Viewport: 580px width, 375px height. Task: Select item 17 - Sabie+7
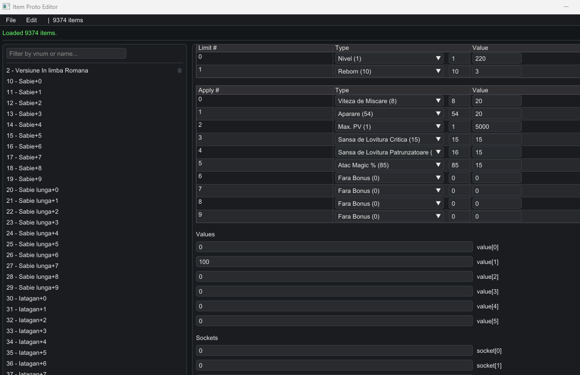(x=24, y=157)
